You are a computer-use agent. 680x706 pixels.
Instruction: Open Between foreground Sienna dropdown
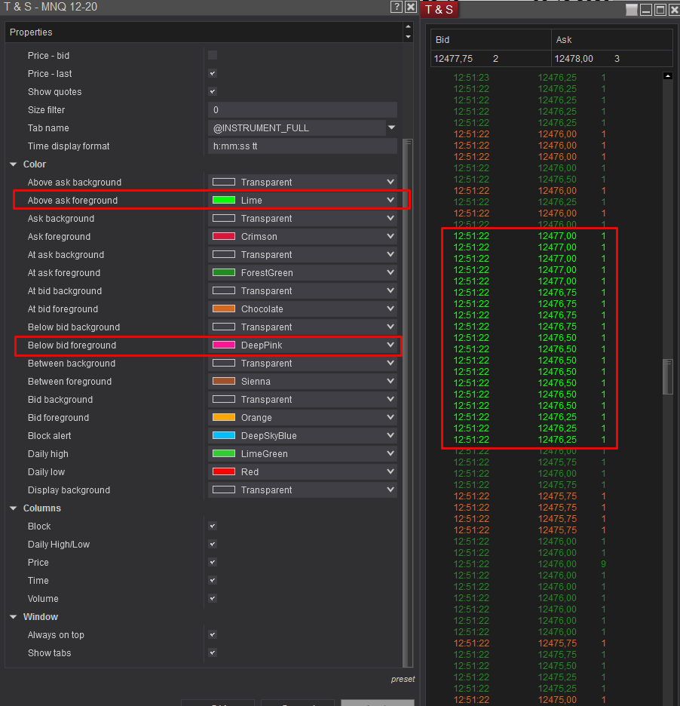[x=302, y=382]
